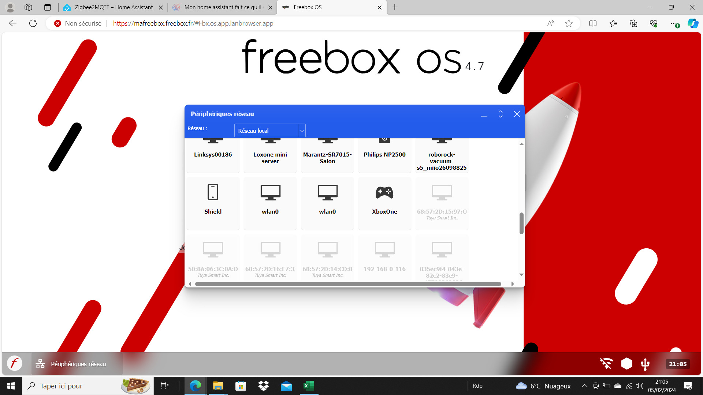Image resolution: width=703 pixels, height=395 pixels.
Task: Select the XboxOne gamepad device
Action: [384, 203]
